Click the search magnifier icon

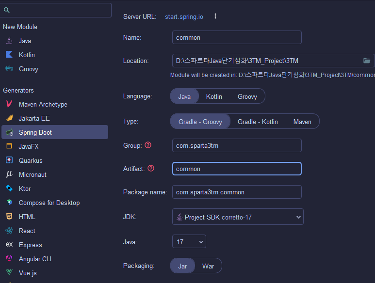click(x=7, y=10)
